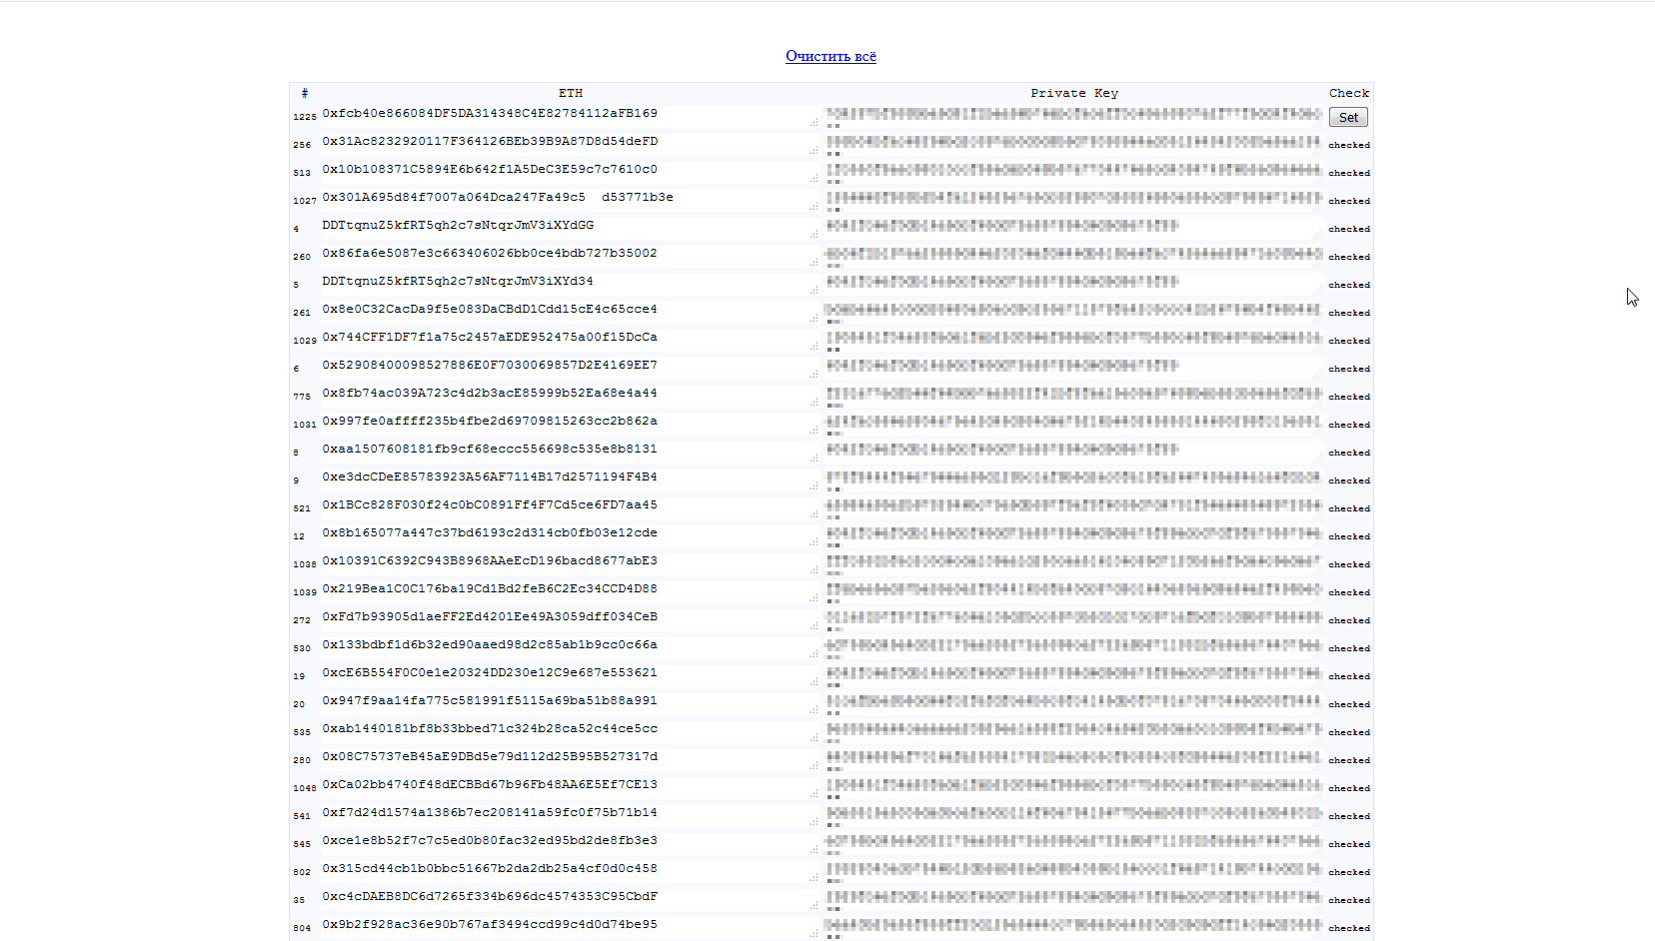Focus the ETH field starting 0x8fb74ac039A7
This screenshot has width=1655, height=941.
[570, 397]
